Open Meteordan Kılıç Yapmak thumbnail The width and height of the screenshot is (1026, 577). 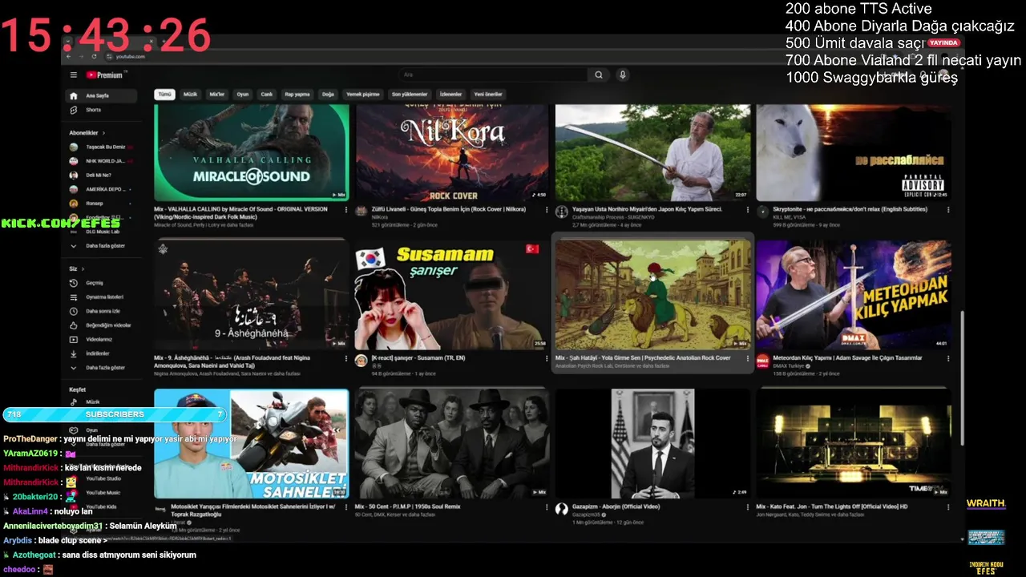tap(854, 294)
